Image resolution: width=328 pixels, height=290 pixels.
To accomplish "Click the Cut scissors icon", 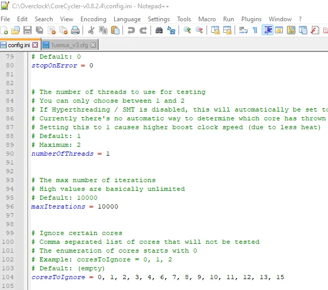I will point(91,30).
